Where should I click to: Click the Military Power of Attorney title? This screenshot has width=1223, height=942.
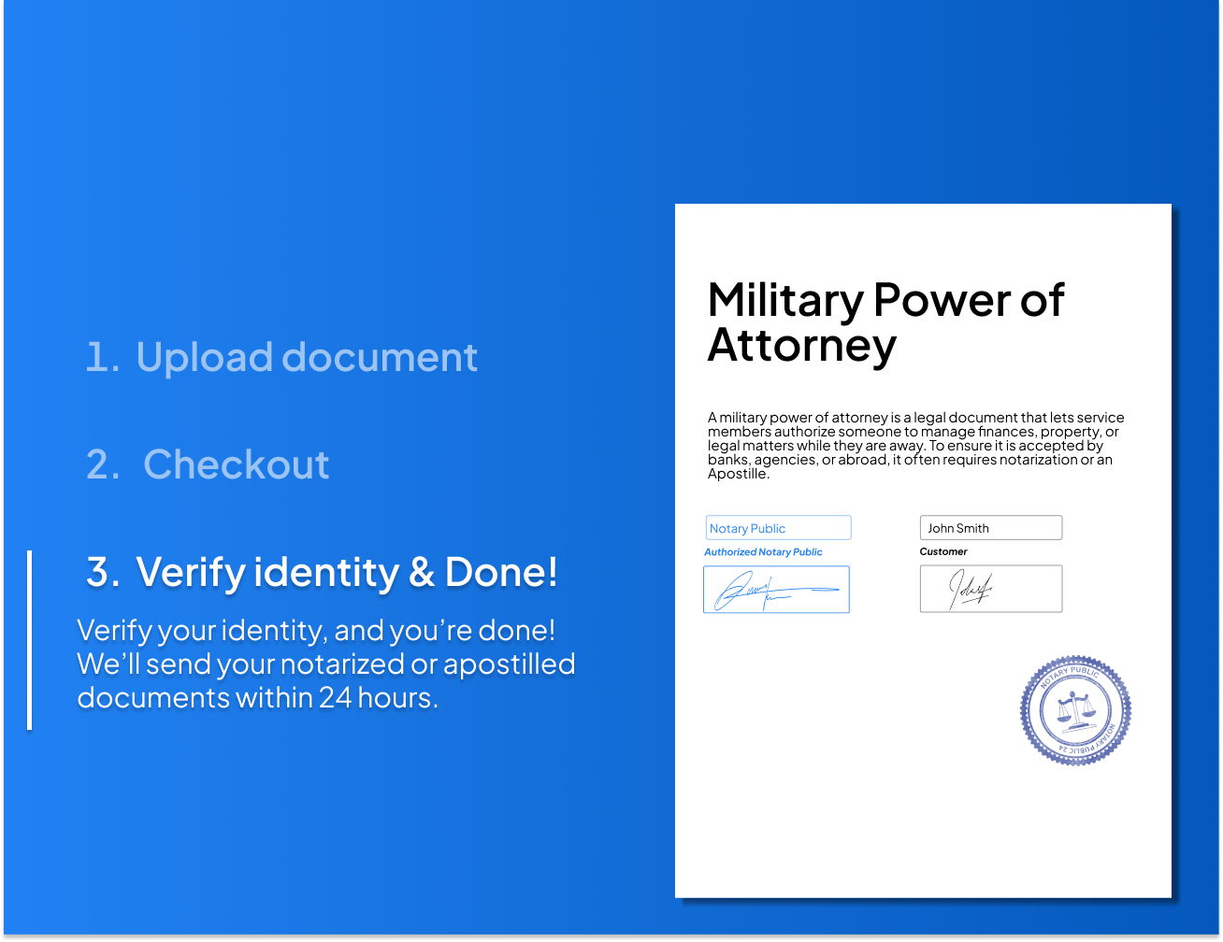pos(885,321)
